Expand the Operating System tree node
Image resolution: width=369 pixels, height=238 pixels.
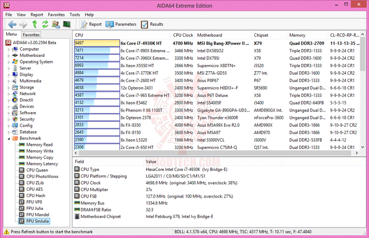tap(9, 62)
